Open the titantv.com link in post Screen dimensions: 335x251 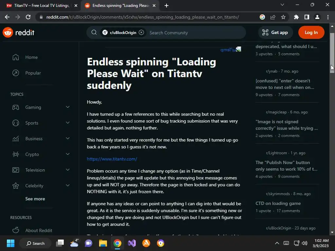[x=112, y=159]
